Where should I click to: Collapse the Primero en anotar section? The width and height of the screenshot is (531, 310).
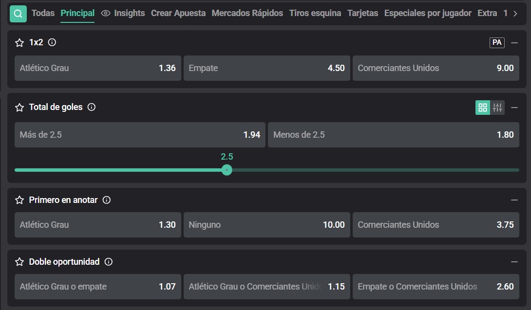[x=514, y=200]
